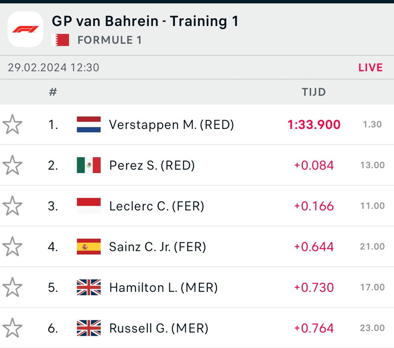Select the 1.30 odds for Verstappen
The width and height of the screenshot is (394, 348).
(372, 125)
